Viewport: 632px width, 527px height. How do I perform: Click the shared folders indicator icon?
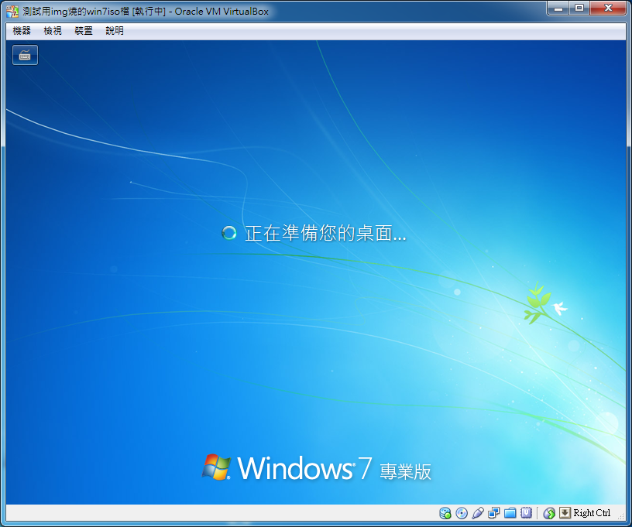[510, 513]
